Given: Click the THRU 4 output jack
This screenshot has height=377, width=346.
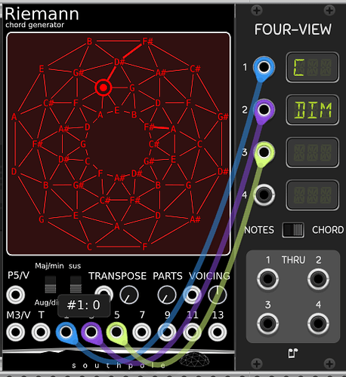Looking at the screenshot, I should pos(318,323).
